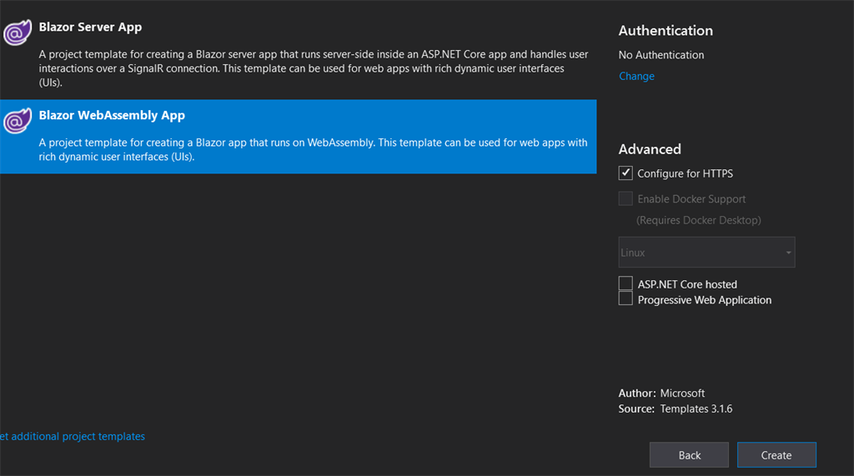Open the additional project templates link

coord(73,436)
